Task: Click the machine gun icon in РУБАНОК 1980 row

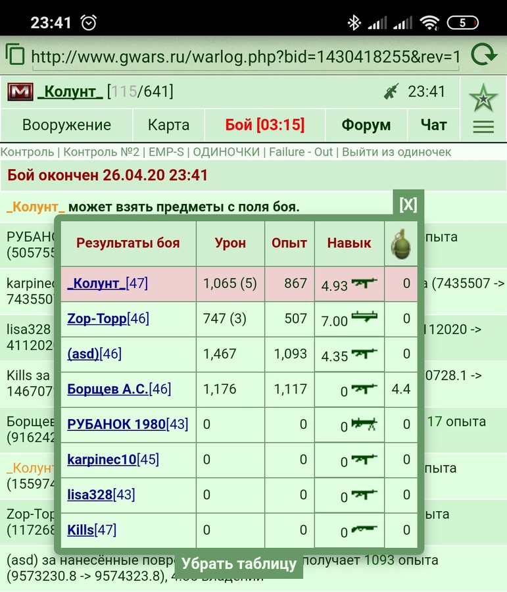Action: 364,424
